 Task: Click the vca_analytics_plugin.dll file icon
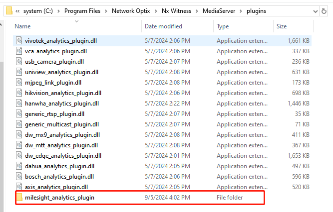click(19, 51)
